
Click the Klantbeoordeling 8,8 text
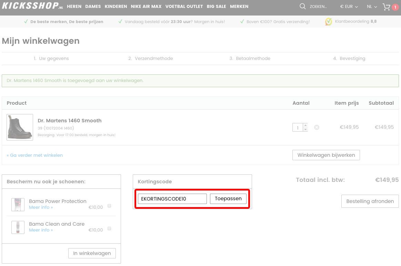click(x=356, y=21)
